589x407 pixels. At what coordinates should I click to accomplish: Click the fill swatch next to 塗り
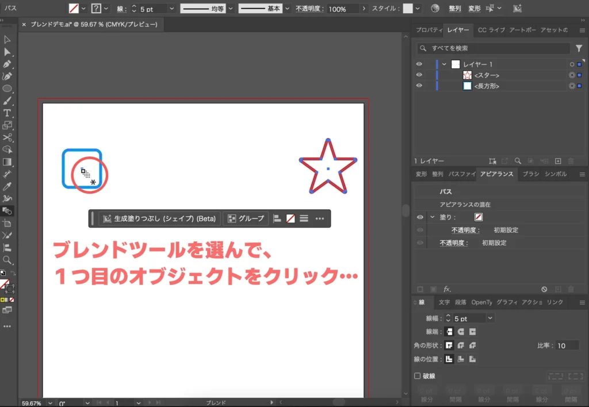(479, 217)
